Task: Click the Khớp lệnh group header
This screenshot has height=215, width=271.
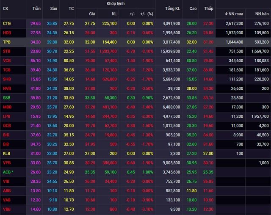Action: tap(116, 4)
